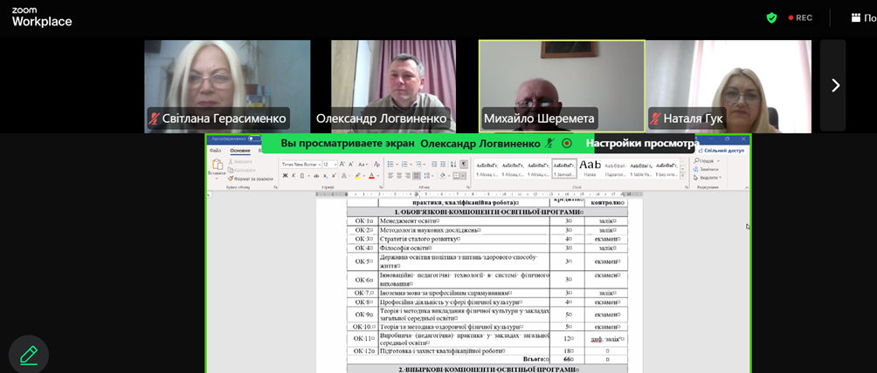This screenshot has height=373, width=877.
Task: Open Настройки просмотра view options
Action: click(641, 143)
